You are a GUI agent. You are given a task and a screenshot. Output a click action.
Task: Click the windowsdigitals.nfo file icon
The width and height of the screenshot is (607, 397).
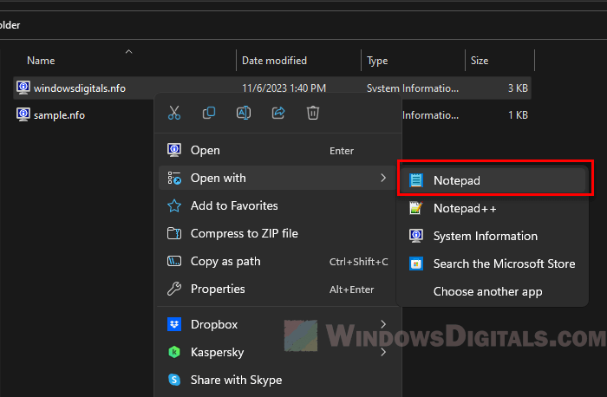coord(23,88)
